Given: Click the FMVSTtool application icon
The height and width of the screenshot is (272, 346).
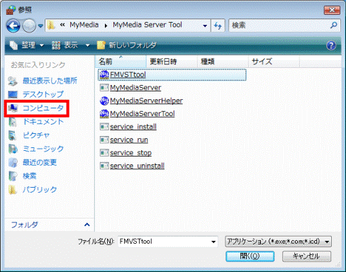Looking at the screenshot, I should (x=104, y=74).
